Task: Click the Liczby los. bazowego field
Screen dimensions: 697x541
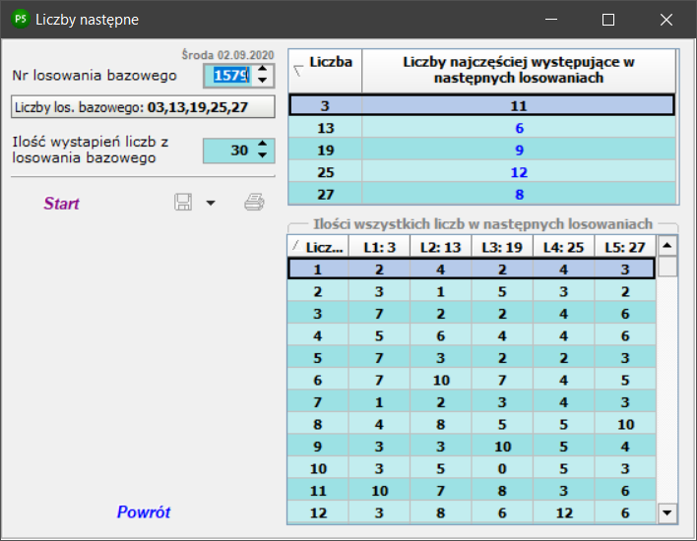Action: pos(143,107)
